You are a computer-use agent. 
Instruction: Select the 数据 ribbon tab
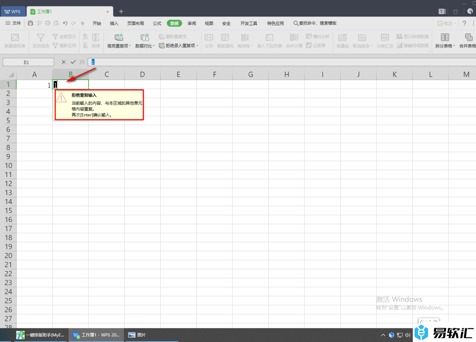(x=174, y=23)
